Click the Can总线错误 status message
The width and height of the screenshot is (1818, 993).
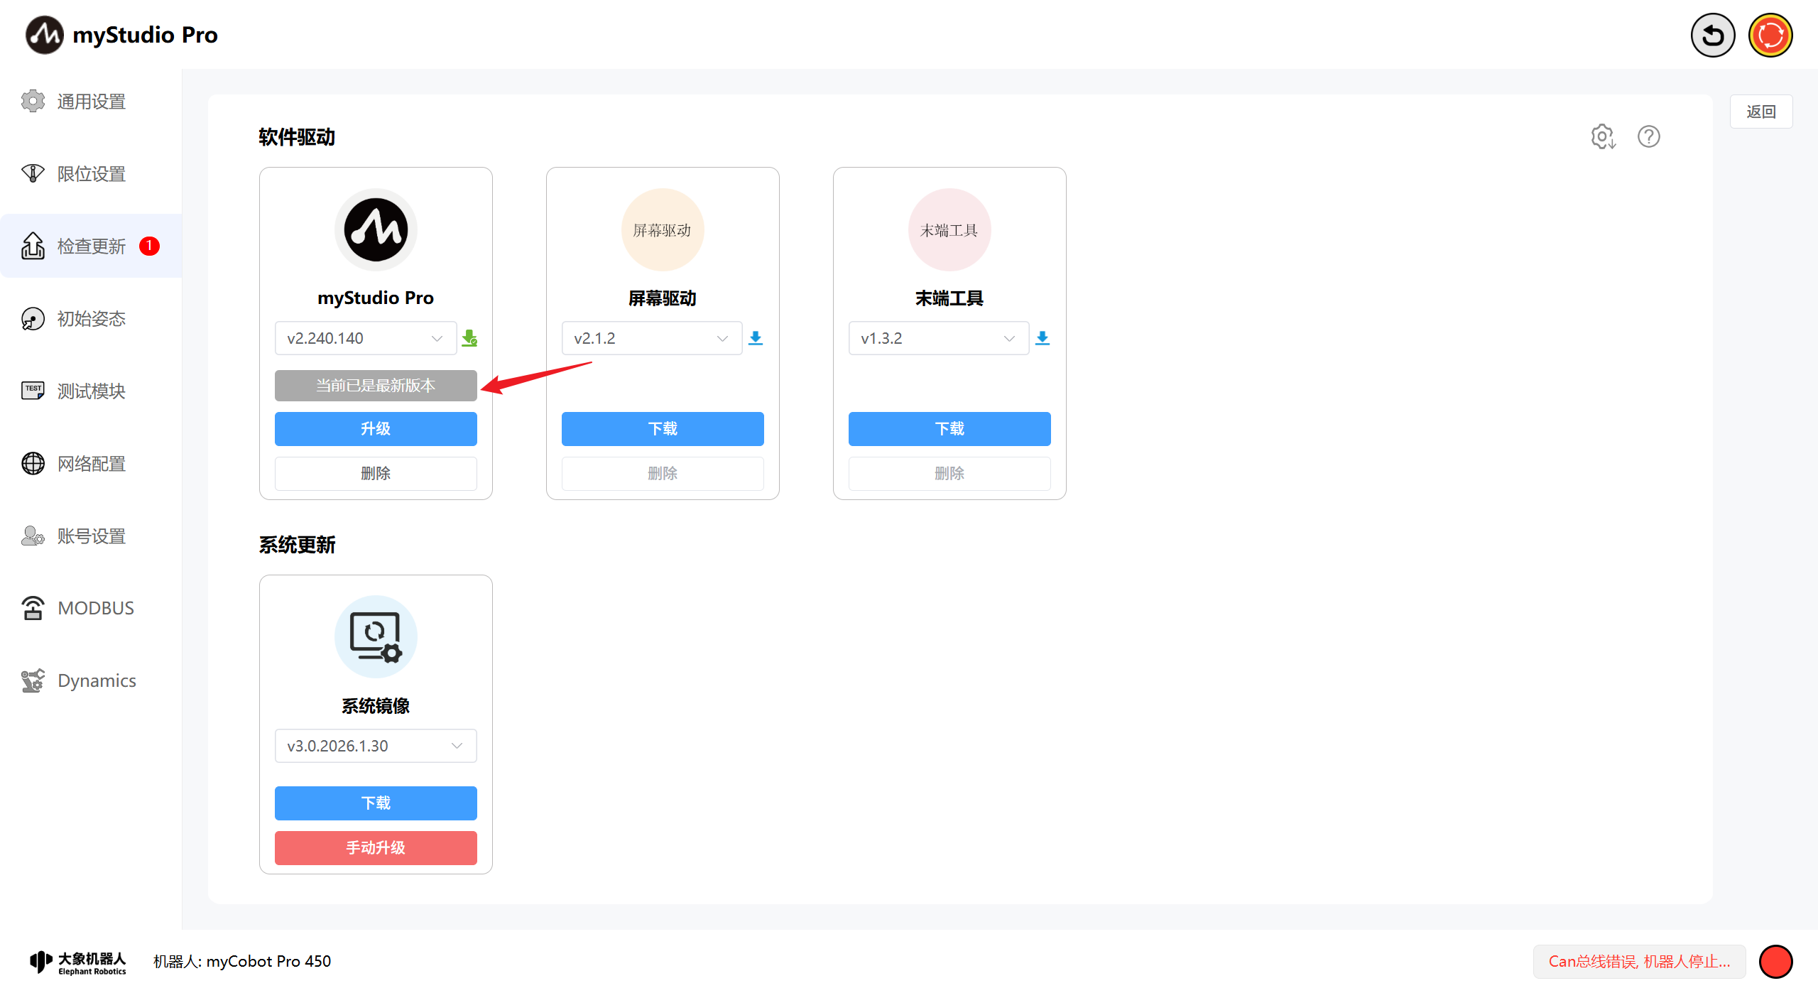click(x=1639, y=962)
